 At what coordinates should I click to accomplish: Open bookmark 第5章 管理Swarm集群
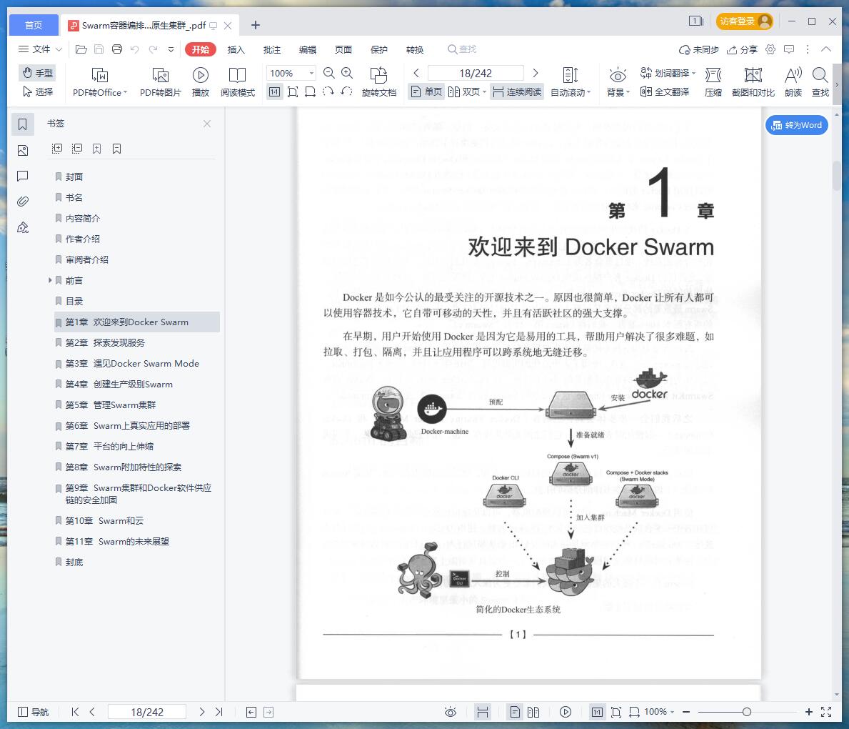click(111, 405)
